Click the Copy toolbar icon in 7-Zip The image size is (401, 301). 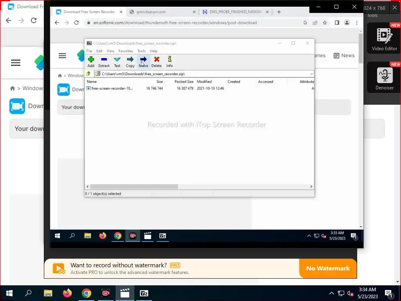pos(130,62)
